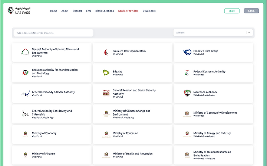The height and width of the screenshot is (166, 267).
Task: Select Emirates Authority for Standardization and Metrology title
Action: 55,71
